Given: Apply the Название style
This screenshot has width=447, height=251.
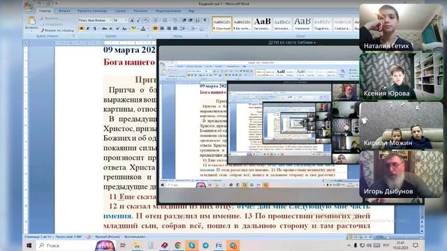Looking at the screenshot, I should click(302, 24).
